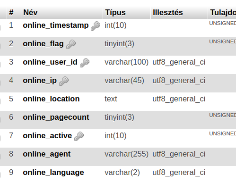
Task: Click the key icon beside online_active
Action: click(79, 136)
